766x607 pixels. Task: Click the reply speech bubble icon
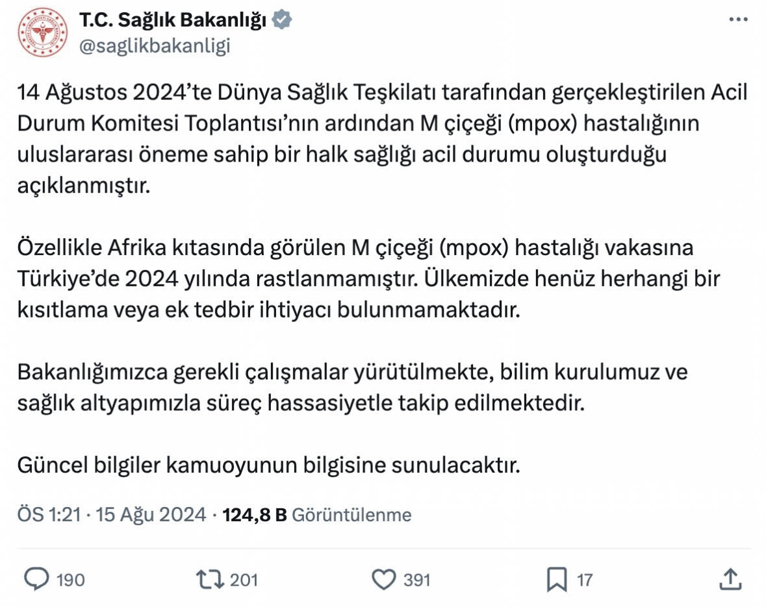coord(36,578)
